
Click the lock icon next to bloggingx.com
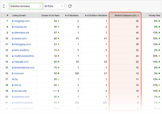pos(12,21)
